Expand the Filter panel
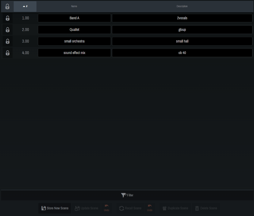 [127, 195]
